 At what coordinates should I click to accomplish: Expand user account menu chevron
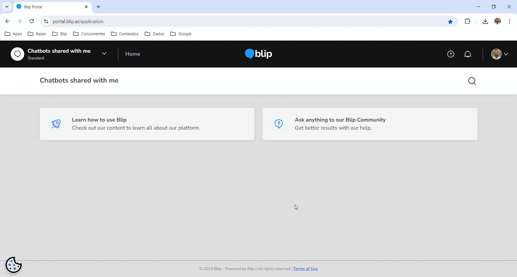pos(506,54)
